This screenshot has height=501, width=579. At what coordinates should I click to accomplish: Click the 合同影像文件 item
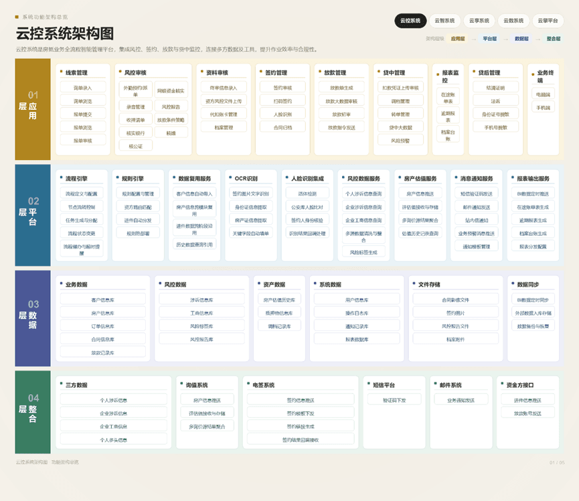click(455, 300)
